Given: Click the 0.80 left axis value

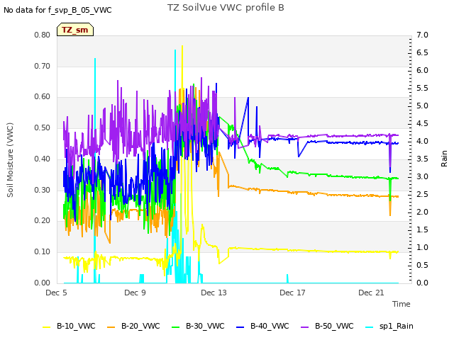Looking at the screenshot, I should coord(43,35).
